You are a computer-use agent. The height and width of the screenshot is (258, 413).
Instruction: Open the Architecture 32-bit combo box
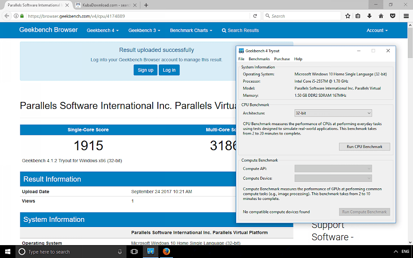tap(333, 113)
